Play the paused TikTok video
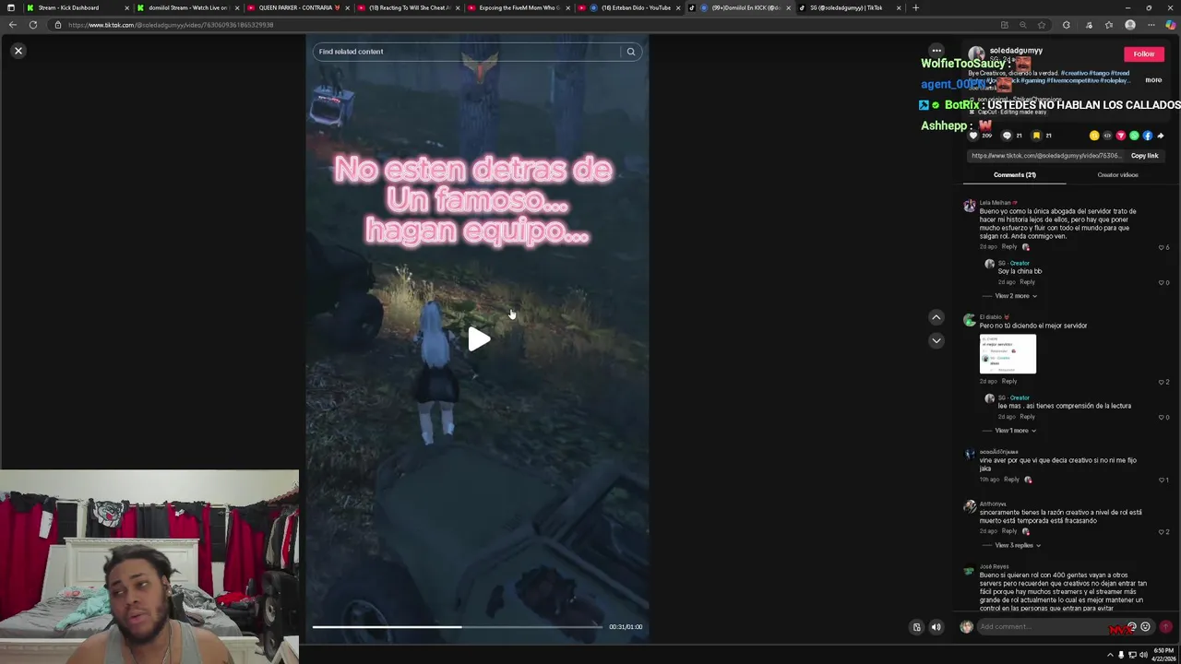 (478, 339)
